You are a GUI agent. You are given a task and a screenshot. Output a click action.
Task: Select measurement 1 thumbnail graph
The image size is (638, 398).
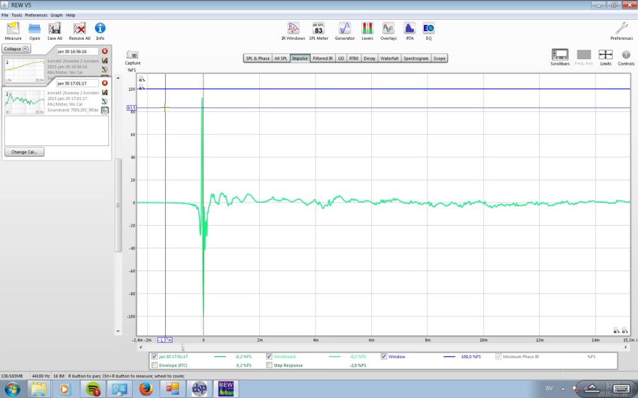(25, 71)
